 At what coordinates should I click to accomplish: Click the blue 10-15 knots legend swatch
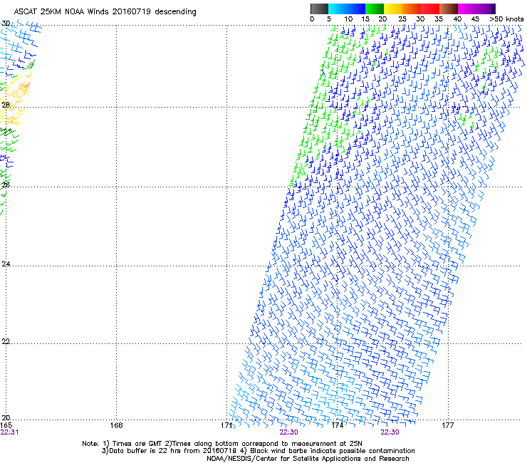click(356, 9)
